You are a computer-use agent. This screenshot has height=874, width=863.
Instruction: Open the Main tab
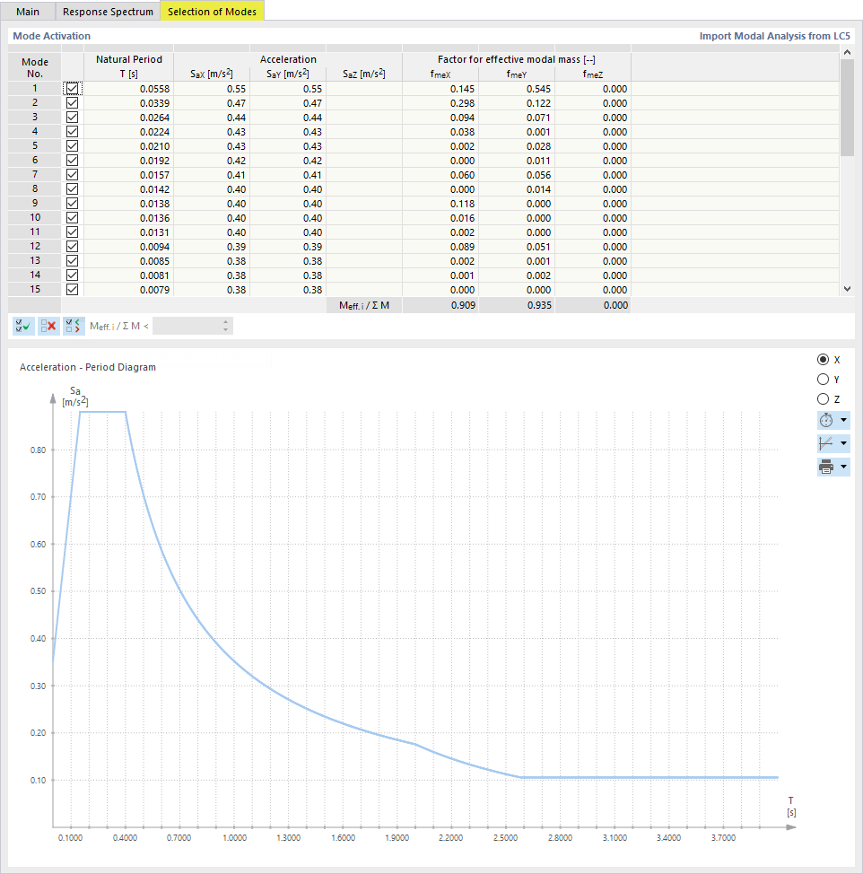28,12
